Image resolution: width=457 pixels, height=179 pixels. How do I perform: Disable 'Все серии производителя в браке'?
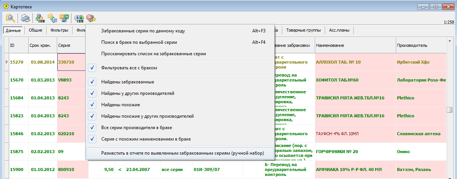[x=92, y=128]
